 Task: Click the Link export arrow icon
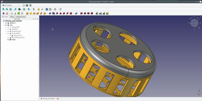tap(50, 9)
